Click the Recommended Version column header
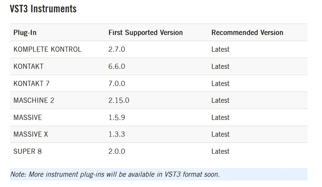The height and width of the screenshot is (187, 322). [247, 33]
